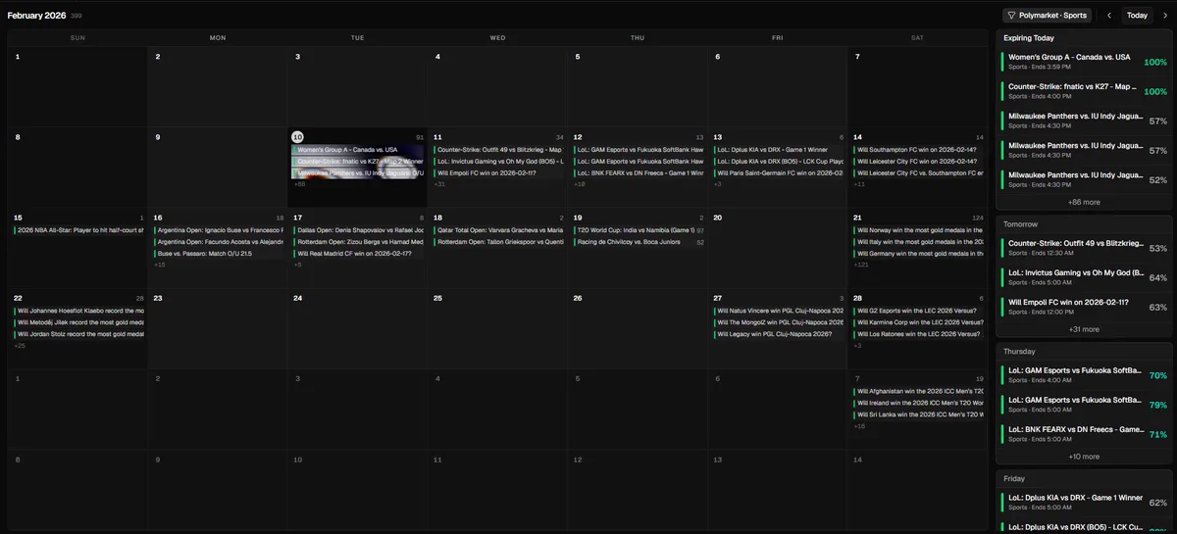Click Will Sri Lanka win 2026 ICC Men's T20 event
The height and width of the screenshot is (534, 1177).
point(919,413)
